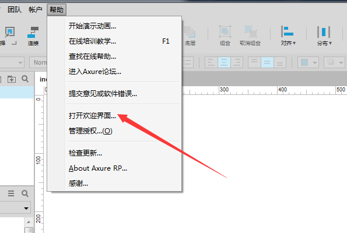
Task: Toggle left text alignment button
Action: [x=211, y=62]
